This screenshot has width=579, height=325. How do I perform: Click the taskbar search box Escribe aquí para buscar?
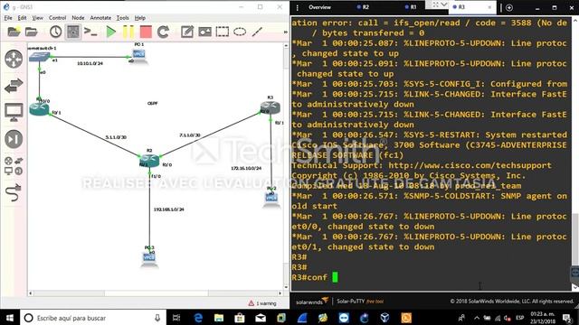tap(93, 318)
